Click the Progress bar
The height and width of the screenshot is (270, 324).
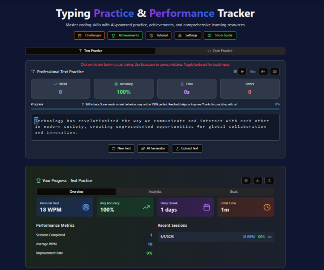coord(155,108)
